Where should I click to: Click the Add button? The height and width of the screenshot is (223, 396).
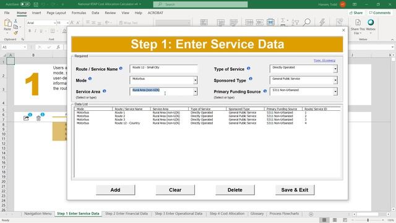coord(116,190)
